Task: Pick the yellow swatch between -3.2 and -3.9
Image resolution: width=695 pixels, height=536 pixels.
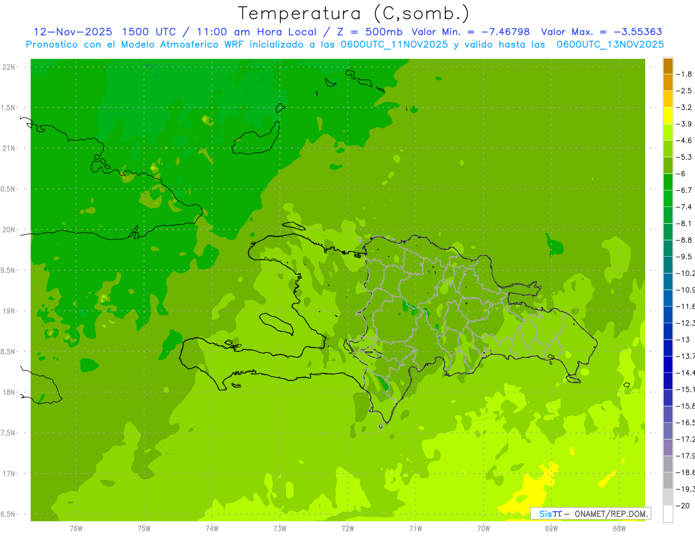Action: (x=668, y=116)
